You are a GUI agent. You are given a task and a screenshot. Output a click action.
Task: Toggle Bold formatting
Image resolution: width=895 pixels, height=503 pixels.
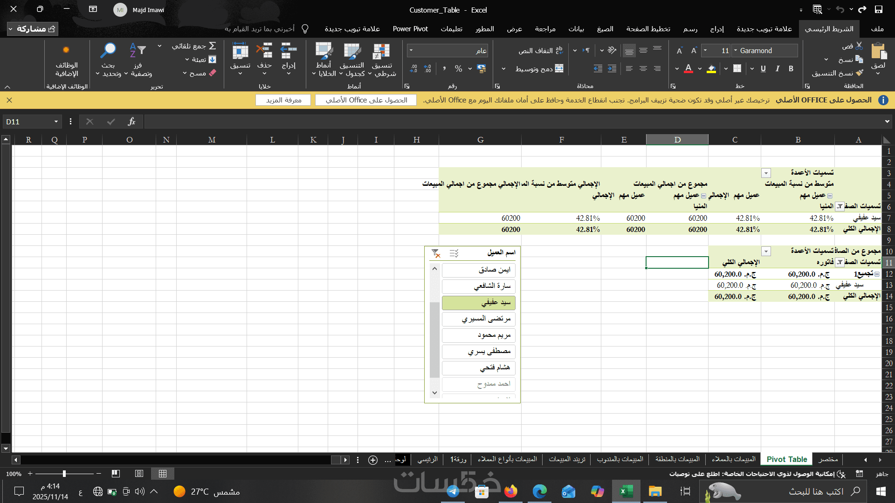[x=791, y=69]
